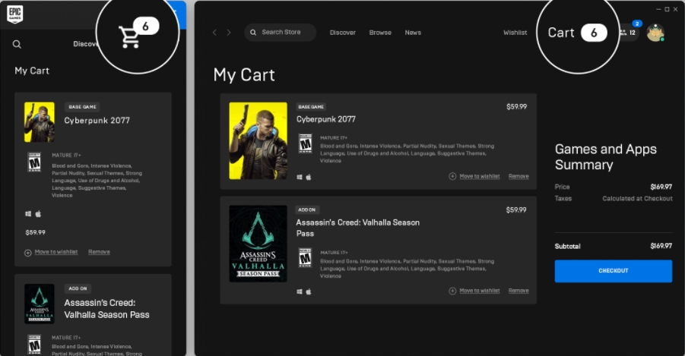
Task: Remove Assassin's Creed Valhalla Season Pass
Action: tap(519, 291)
